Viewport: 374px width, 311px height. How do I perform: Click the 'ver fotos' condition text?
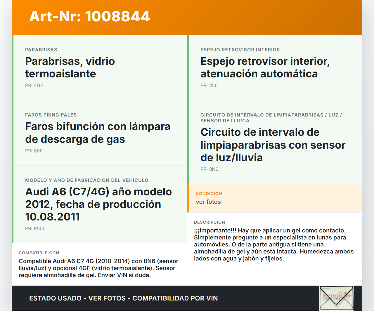(x=208, y=202)
